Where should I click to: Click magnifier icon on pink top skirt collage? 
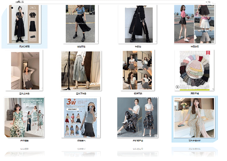click(212, 41)
